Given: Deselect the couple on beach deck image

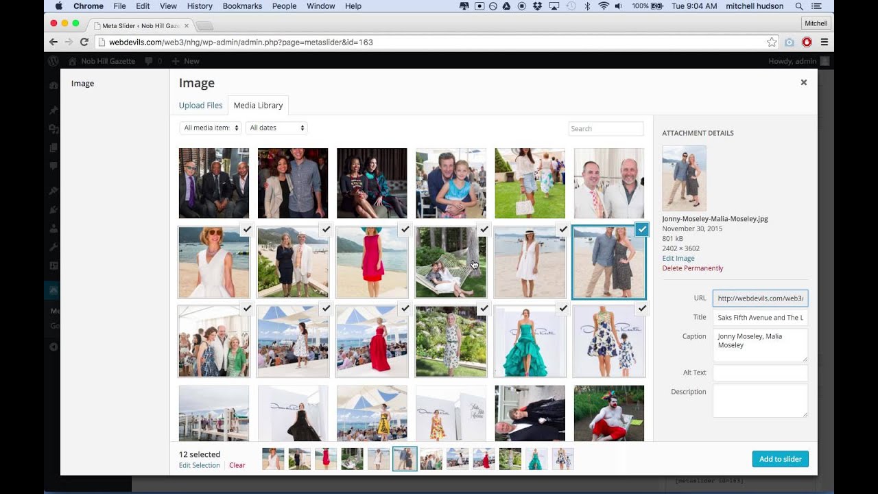Looking at the screenshot, I should 327,229.
